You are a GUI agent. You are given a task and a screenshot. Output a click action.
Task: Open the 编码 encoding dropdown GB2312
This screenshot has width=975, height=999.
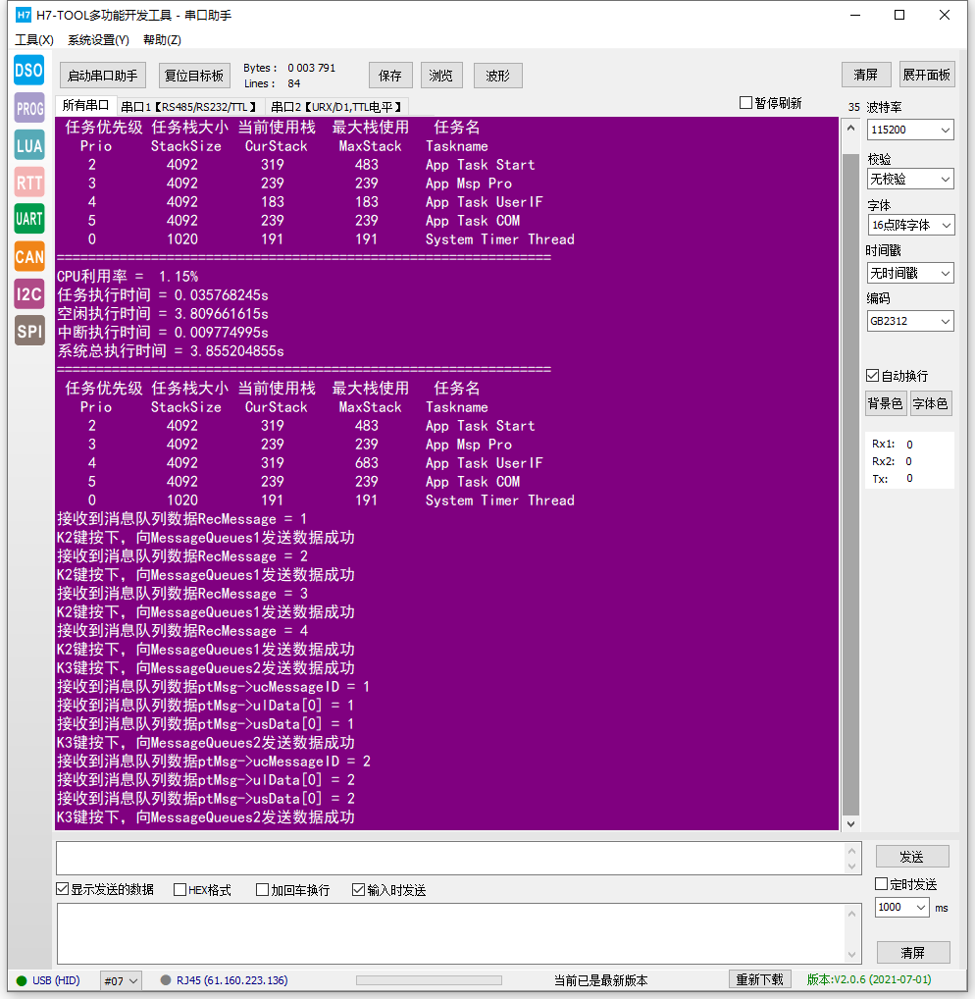pyautogui.click(x=910, y=321)
